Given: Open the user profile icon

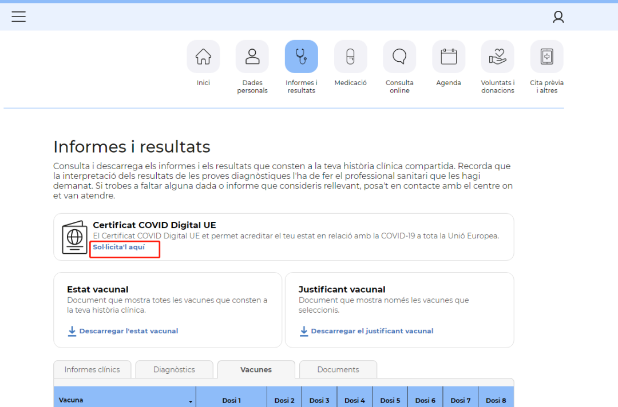Looking at the screenshot, I should [558, 17].
